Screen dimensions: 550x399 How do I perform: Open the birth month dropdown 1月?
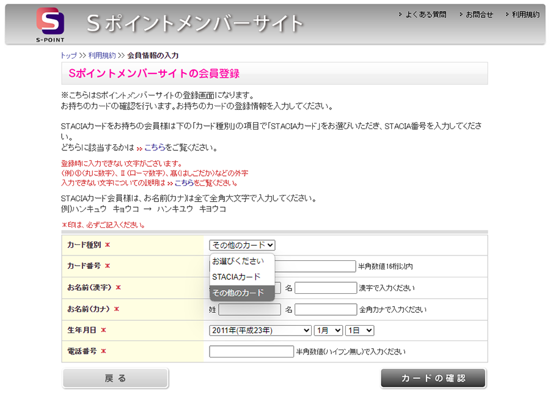point(328,331)
